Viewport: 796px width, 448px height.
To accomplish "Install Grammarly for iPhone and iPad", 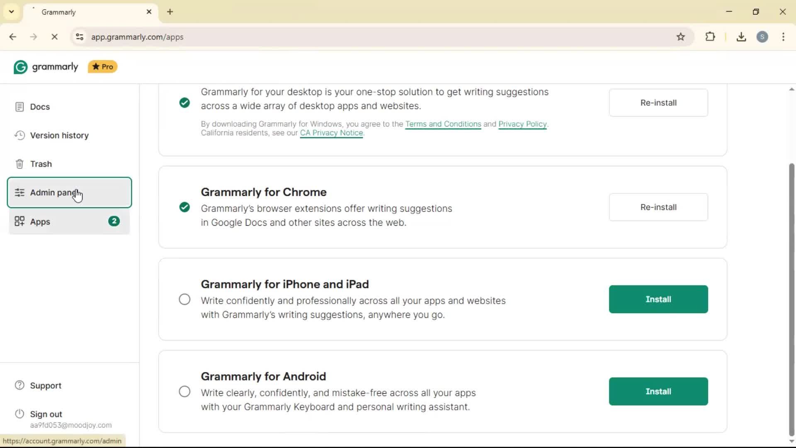I will pyautogui.click(x=658, y=299).
